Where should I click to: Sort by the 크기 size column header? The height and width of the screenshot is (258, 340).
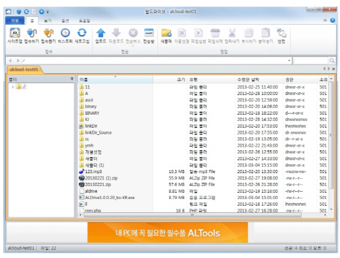(170, 79)
